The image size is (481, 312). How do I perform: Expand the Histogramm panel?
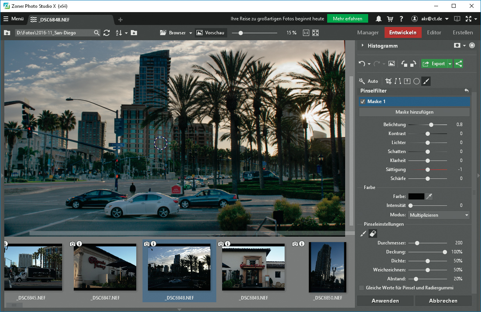click(x=363, y=46)
